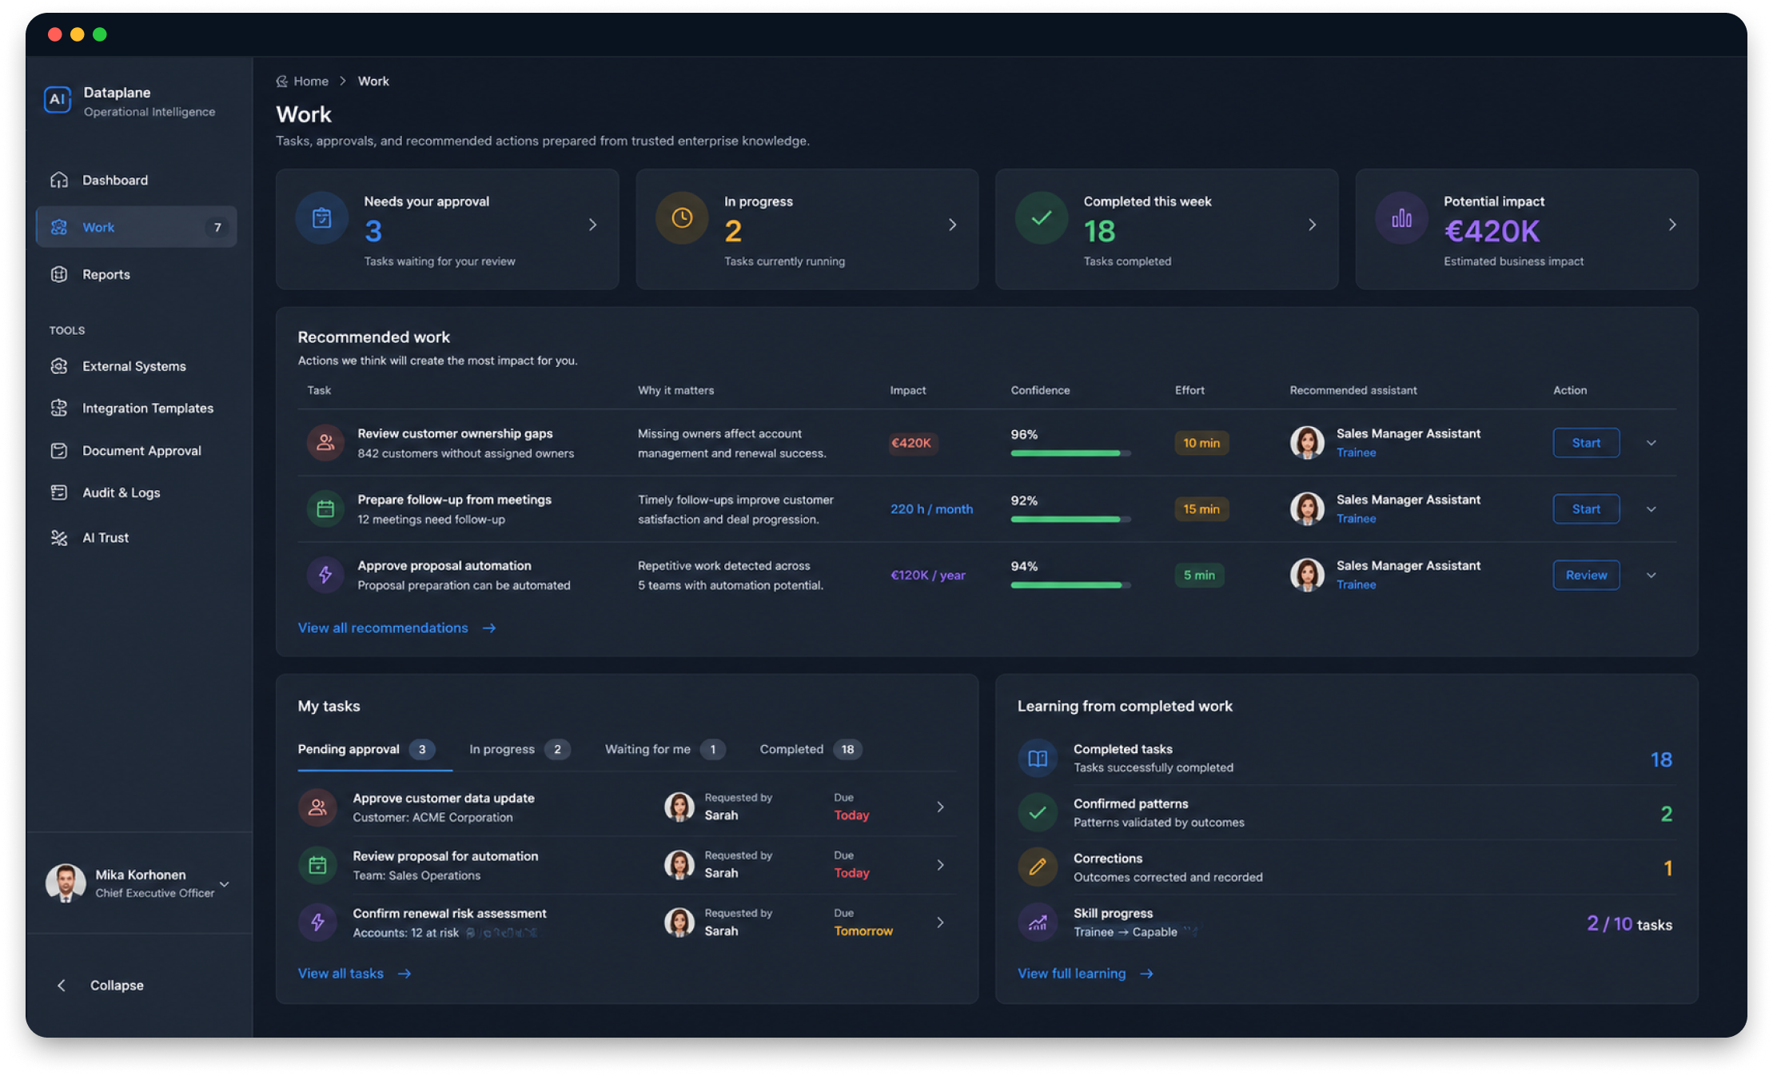Viewport: 1773px width, 1076px height.
Task: Open In progress card arrow
Action: tap(952, 225)
